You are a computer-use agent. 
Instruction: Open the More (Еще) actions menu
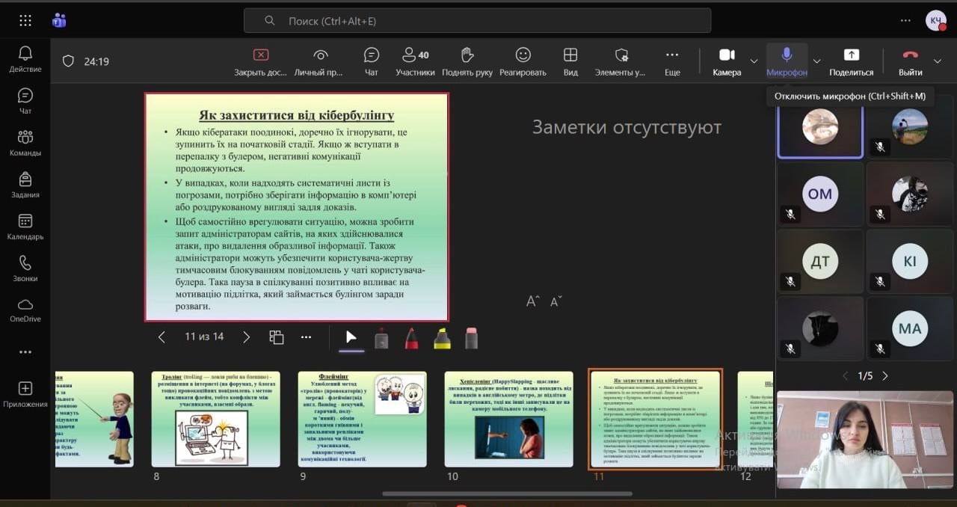coord(671,61)
